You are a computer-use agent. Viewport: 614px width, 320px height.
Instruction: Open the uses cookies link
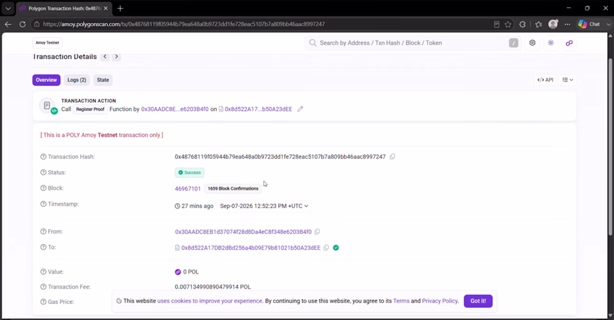[x=210, y=301]
